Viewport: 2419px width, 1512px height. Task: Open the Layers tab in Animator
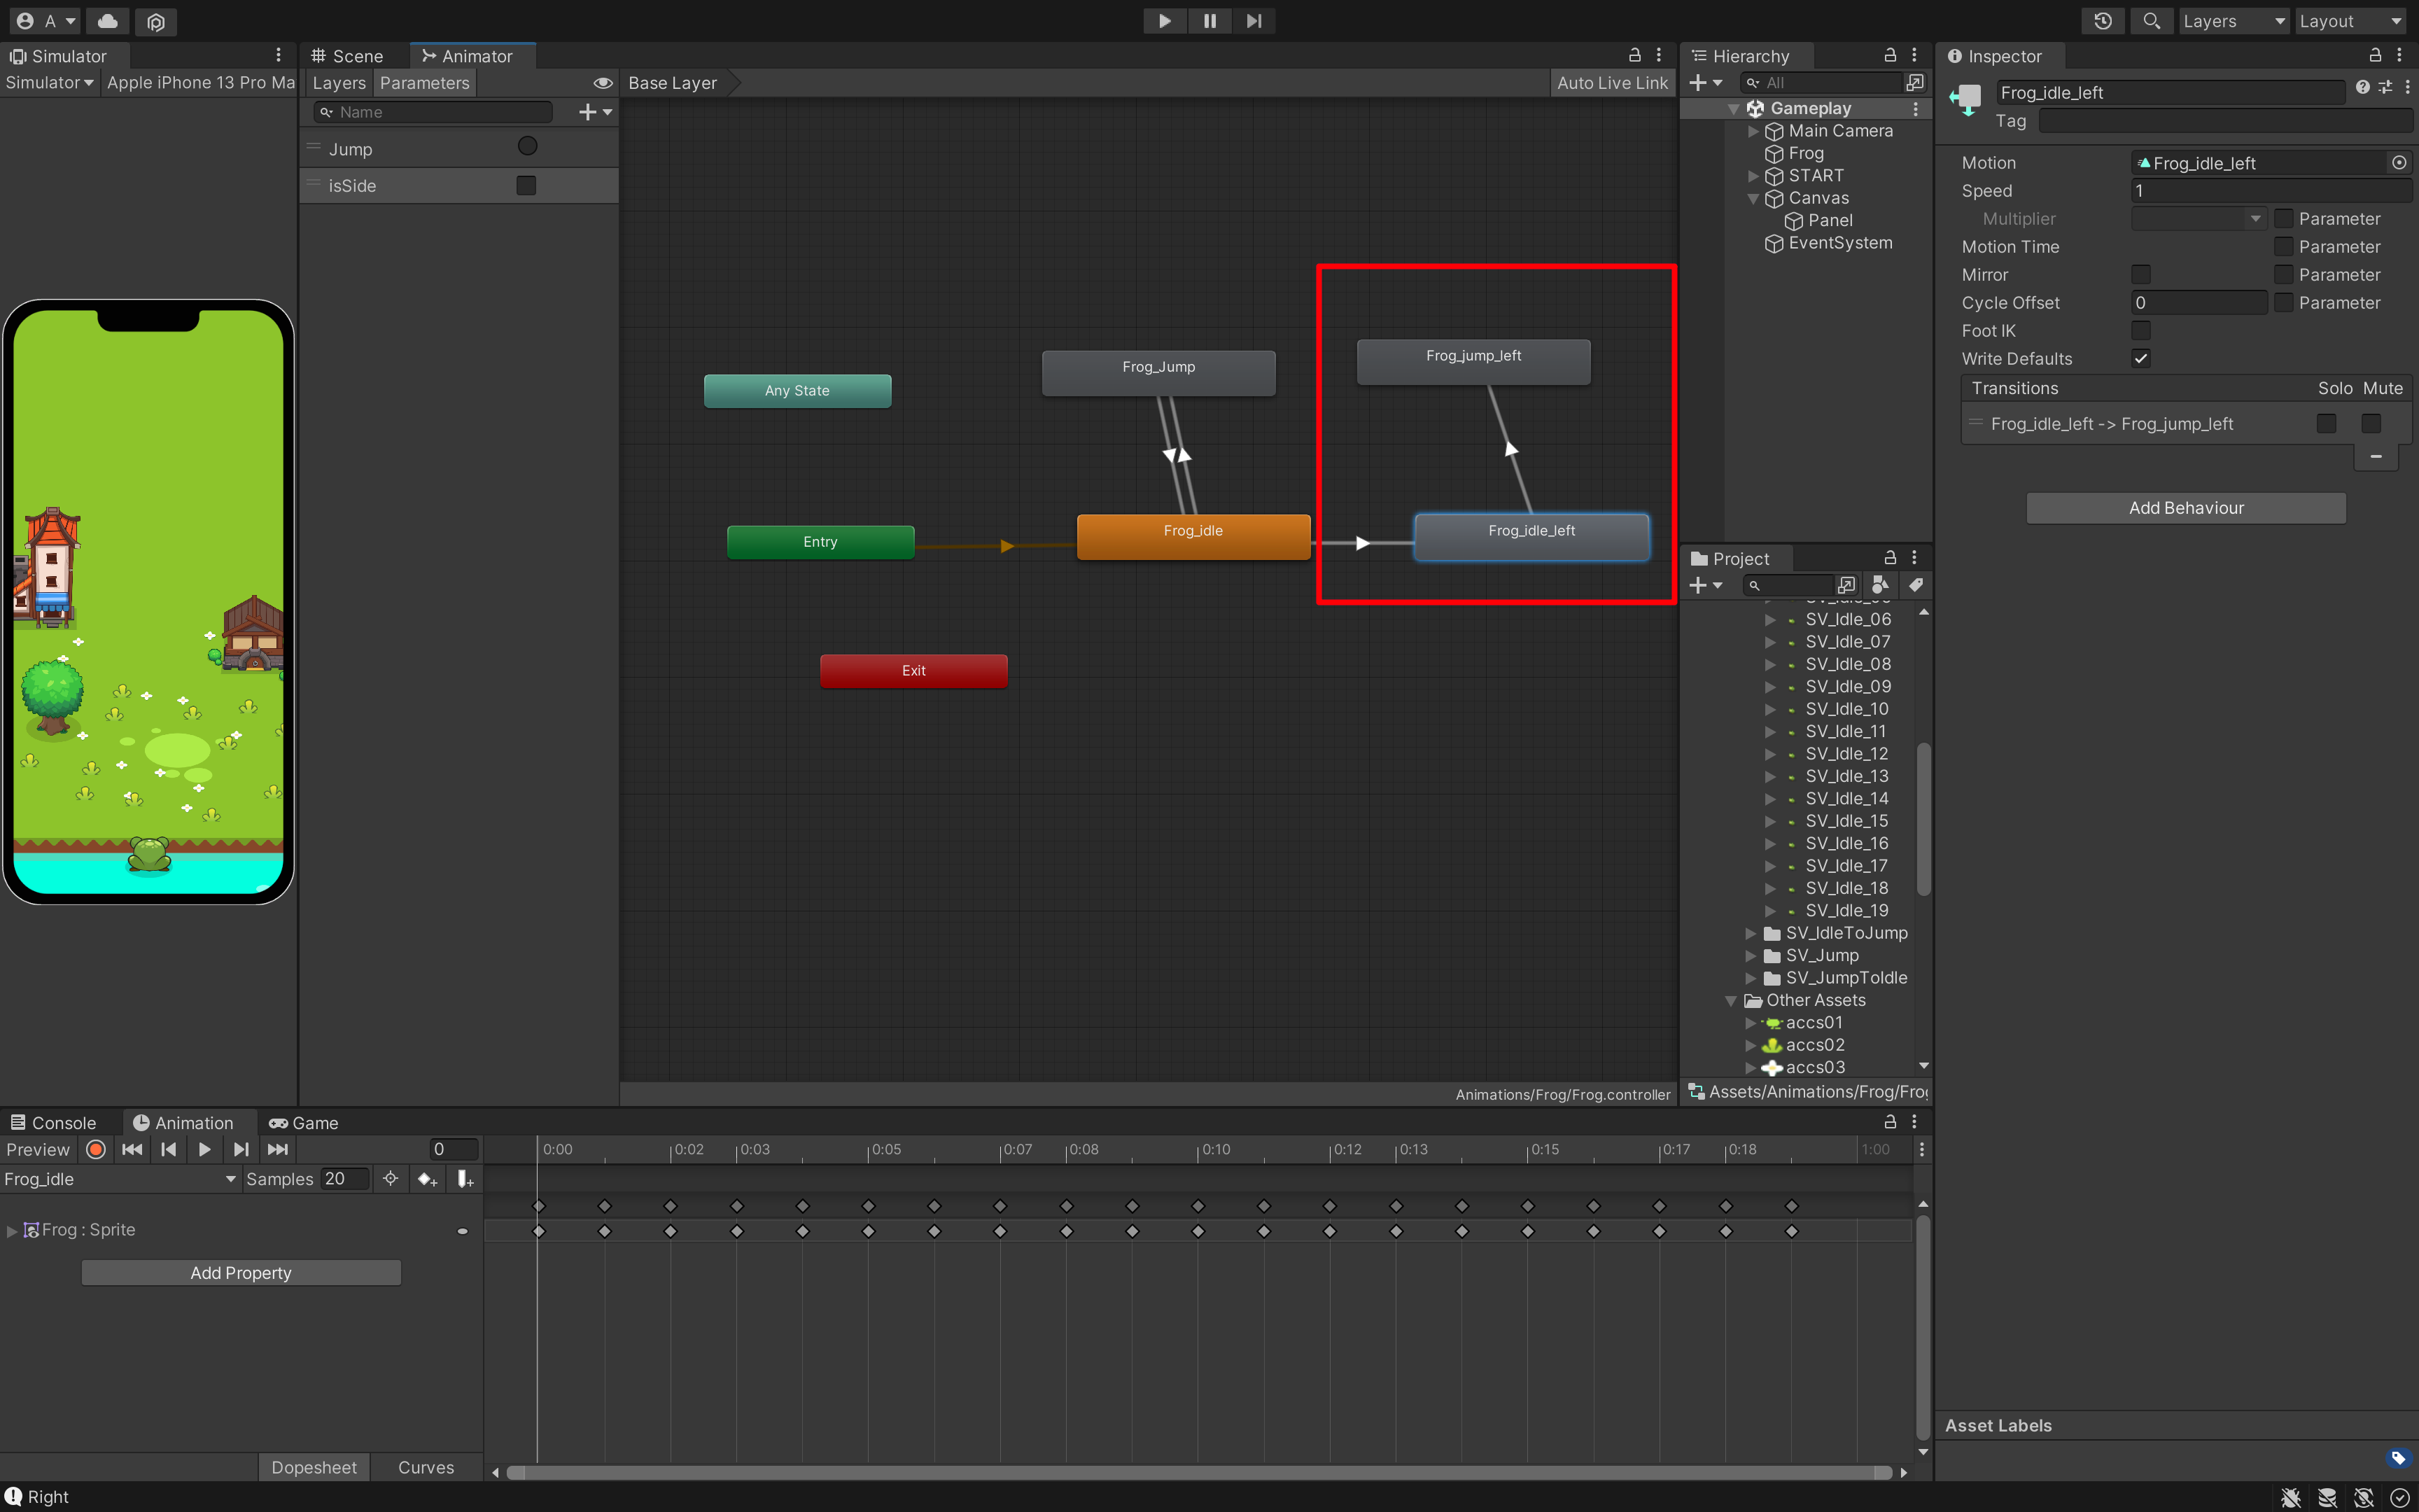click(339, 83)
